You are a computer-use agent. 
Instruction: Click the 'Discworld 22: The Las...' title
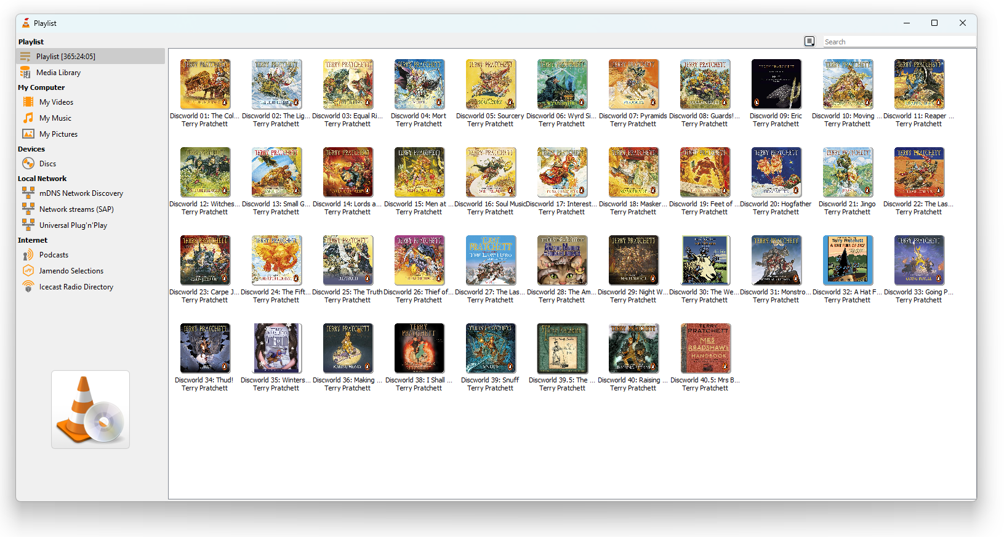coord(918,204)
